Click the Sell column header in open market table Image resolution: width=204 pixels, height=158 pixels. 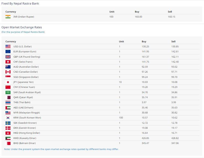[x=173, y=42]
